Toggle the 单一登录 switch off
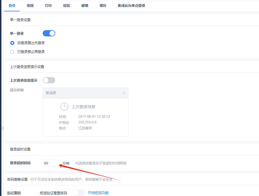Image resolution: width=259 pixels, height=196 pixels. tap(49, 33)
